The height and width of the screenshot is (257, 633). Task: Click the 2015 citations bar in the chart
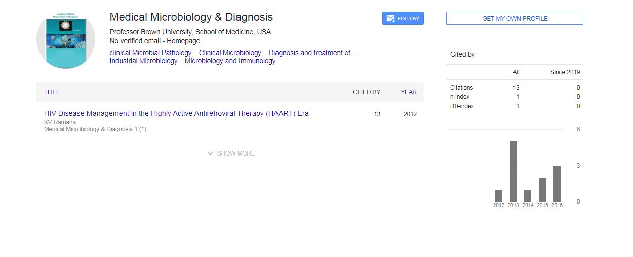click(x=542, y=190)
